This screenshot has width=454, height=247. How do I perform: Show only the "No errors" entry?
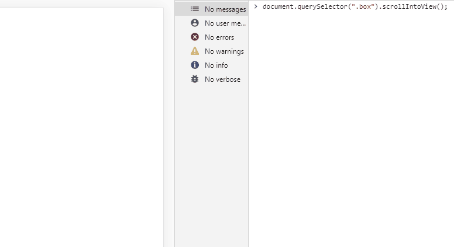[x=219, y=37]
